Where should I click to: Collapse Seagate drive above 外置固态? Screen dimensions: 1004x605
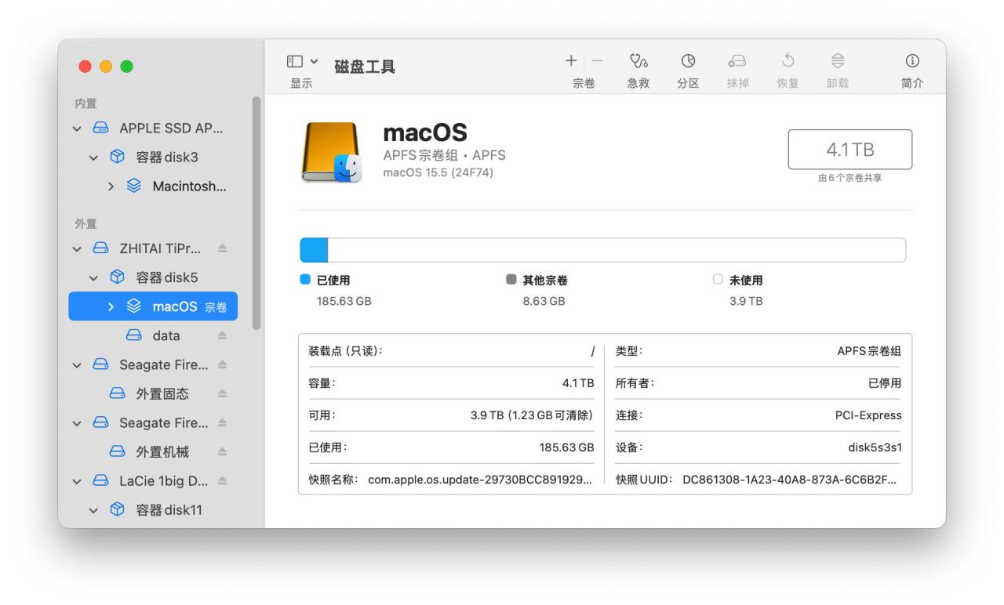pos(77,364)
